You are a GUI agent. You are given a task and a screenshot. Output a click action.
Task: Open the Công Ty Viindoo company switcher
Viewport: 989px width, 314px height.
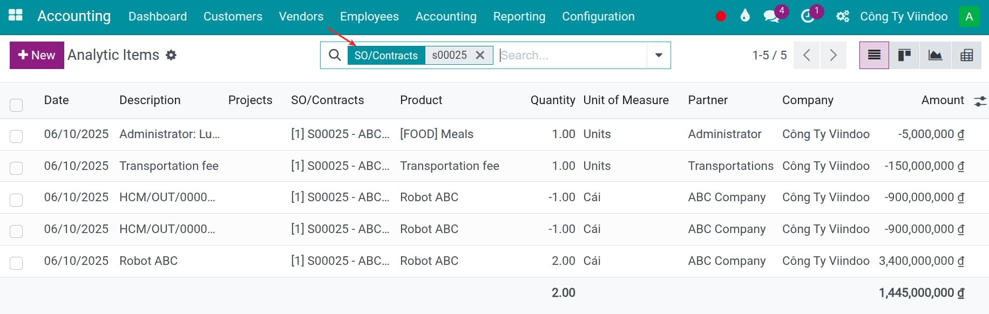[x=904, y=16]
